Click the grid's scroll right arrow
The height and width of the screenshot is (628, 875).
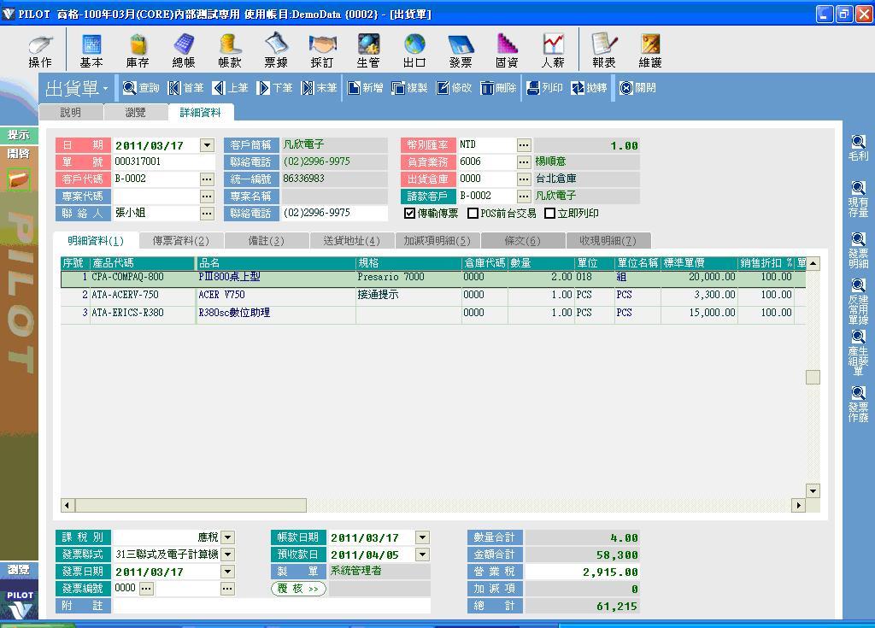point(799,505)
